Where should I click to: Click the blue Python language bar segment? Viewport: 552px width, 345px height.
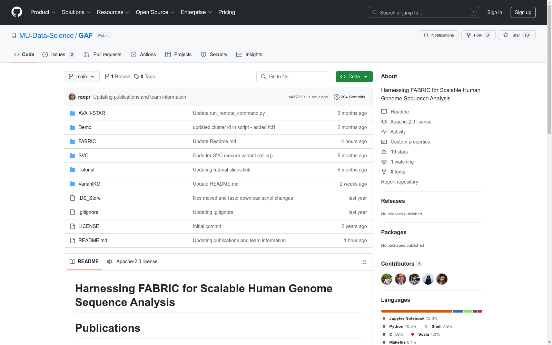[458, 311]
